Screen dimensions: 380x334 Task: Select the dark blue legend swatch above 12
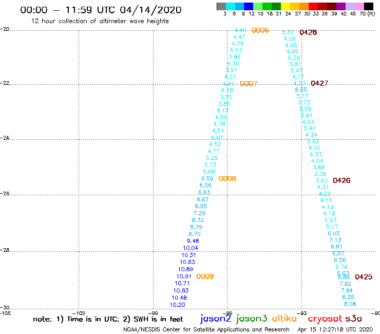(x=249, y=6)
